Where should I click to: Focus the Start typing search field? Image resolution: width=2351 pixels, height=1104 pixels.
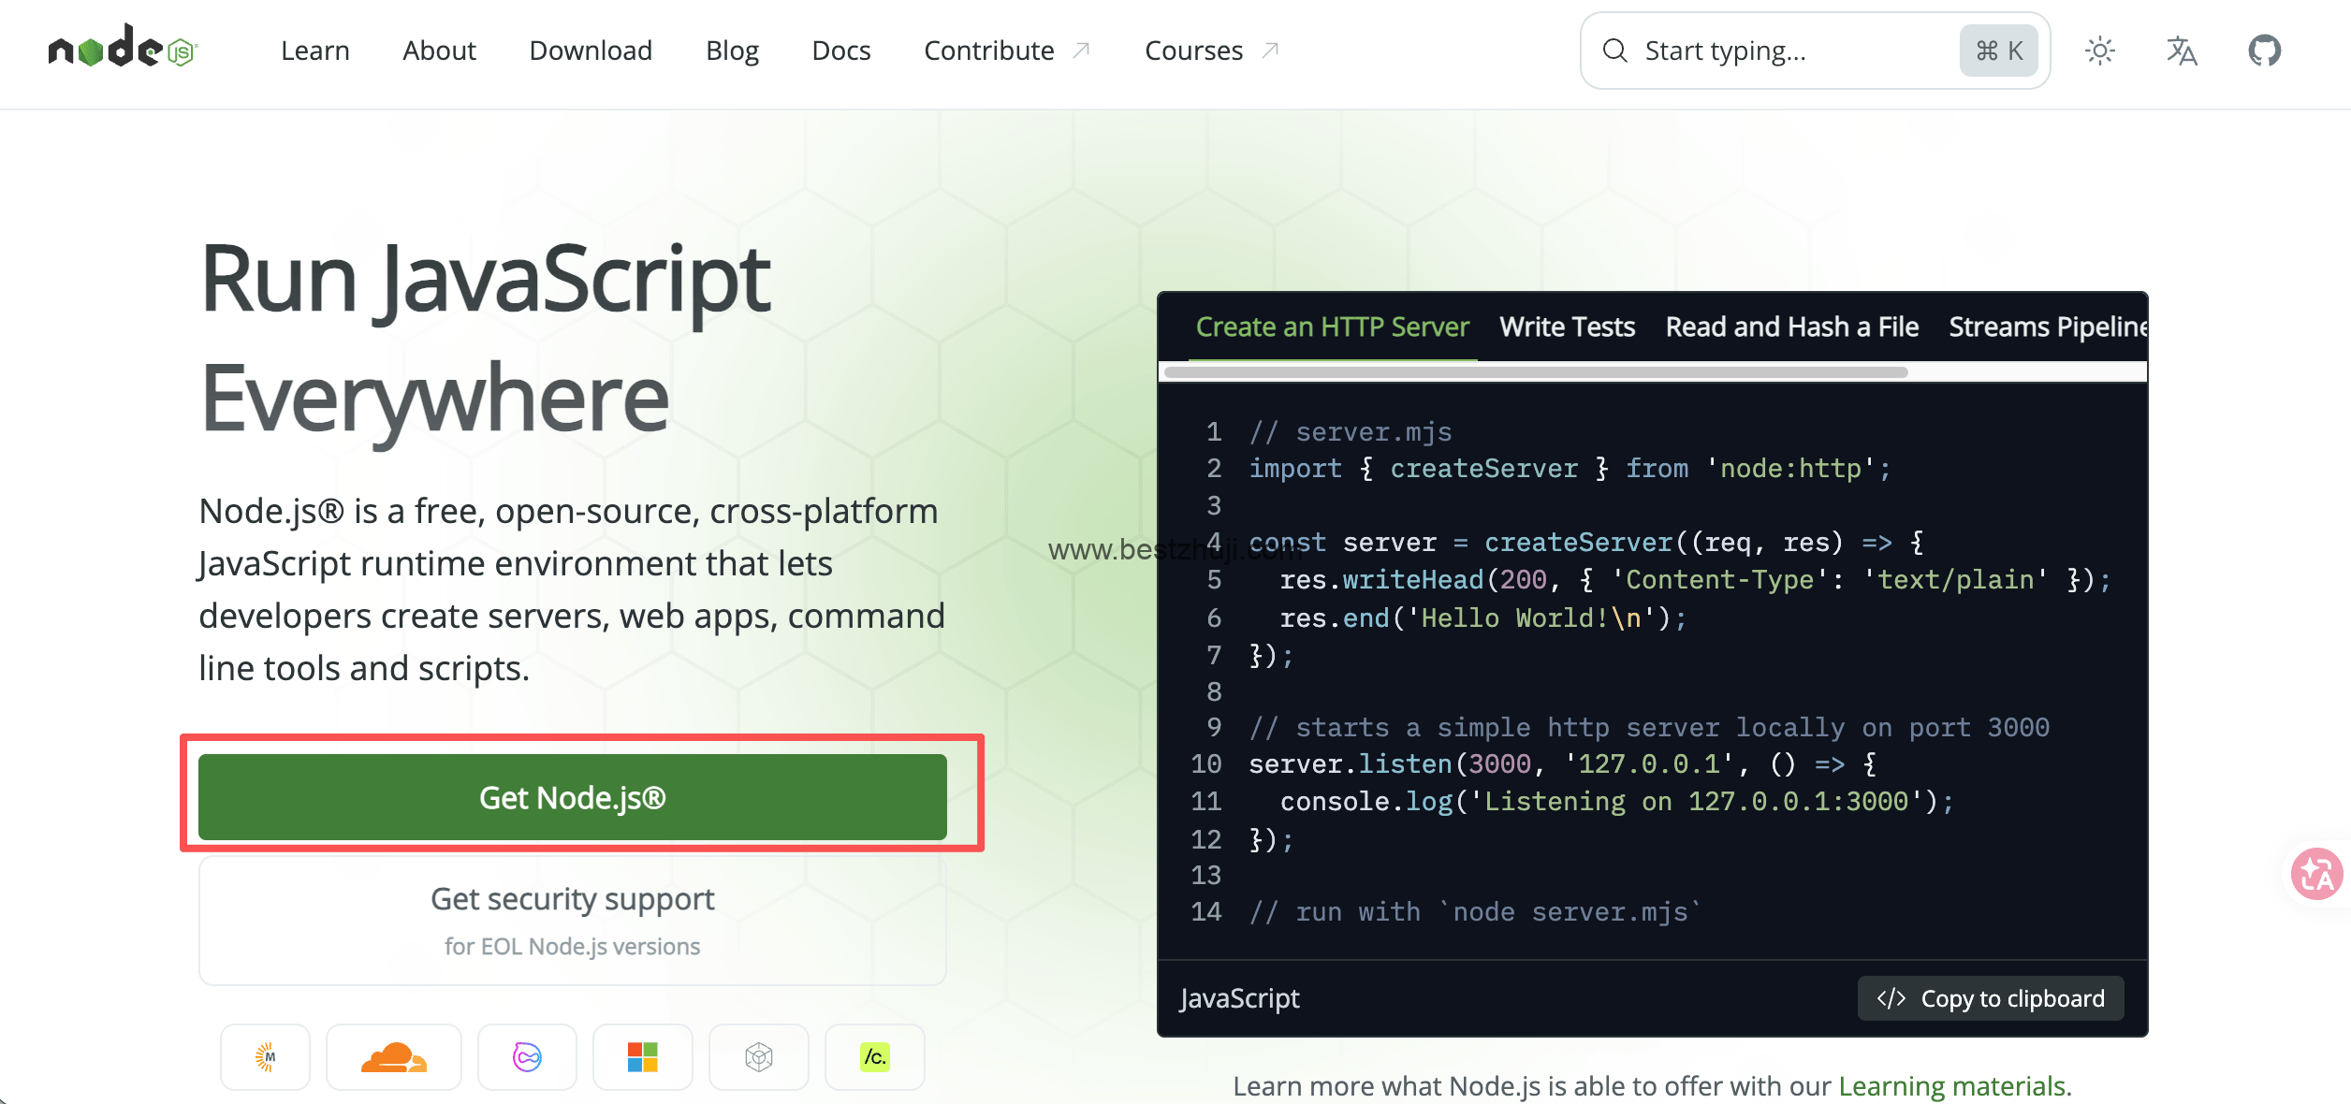[x=1815, y=51]
